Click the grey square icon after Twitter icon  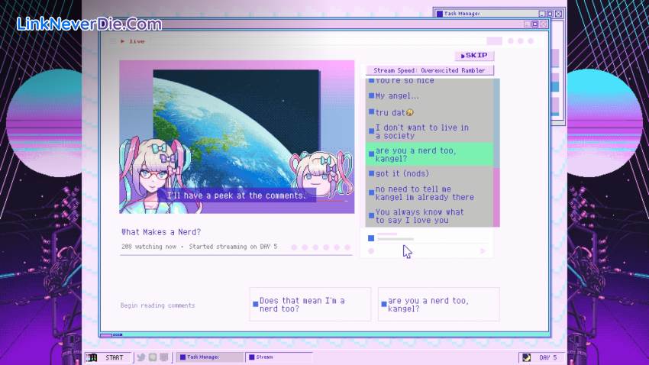pyautogui.click(x=153, y=357)
